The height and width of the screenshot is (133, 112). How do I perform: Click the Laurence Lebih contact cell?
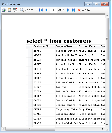tap(89, 87)
